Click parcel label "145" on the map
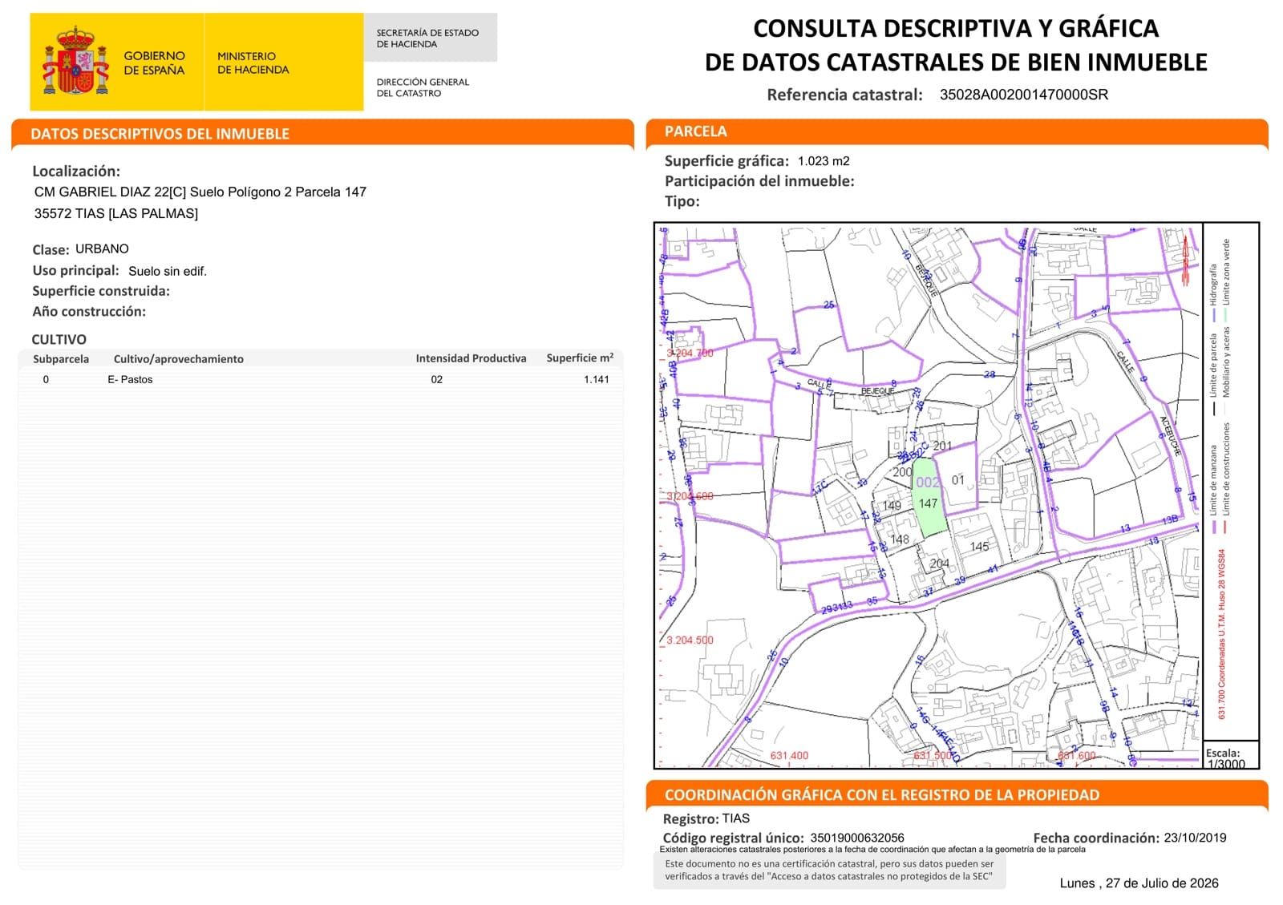The height and width of the screenshot is (905, 1283). (979, 547)
